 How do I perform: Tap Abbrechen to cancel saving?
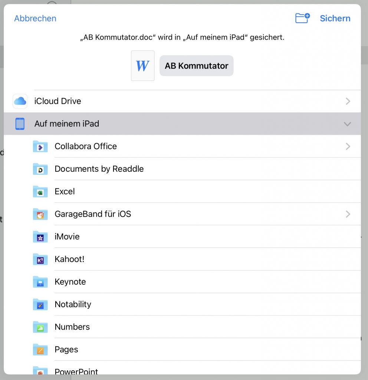[35, 19]
